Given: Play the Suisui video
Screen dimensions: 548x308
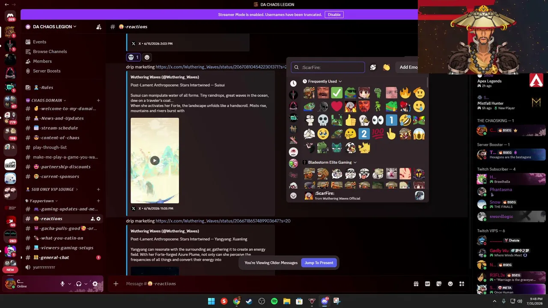Looking at the screenshot, I should [x=155, y=160].
